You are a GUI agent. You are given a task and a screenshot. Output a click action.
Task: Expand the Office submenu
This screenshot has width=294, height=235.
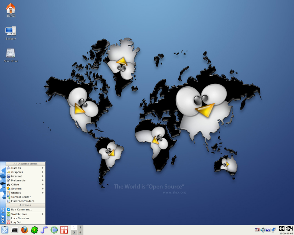[25, 184]
